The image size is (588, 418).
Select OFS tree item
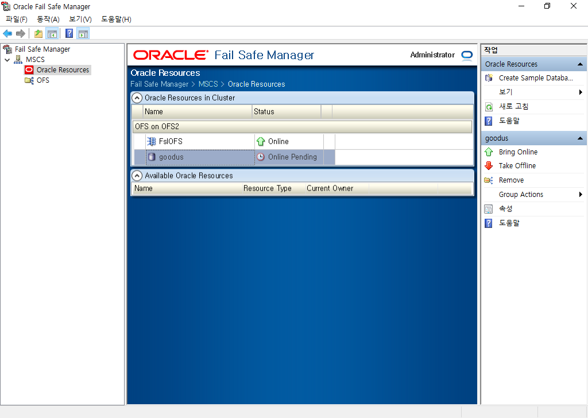click(x=42, y=80)
